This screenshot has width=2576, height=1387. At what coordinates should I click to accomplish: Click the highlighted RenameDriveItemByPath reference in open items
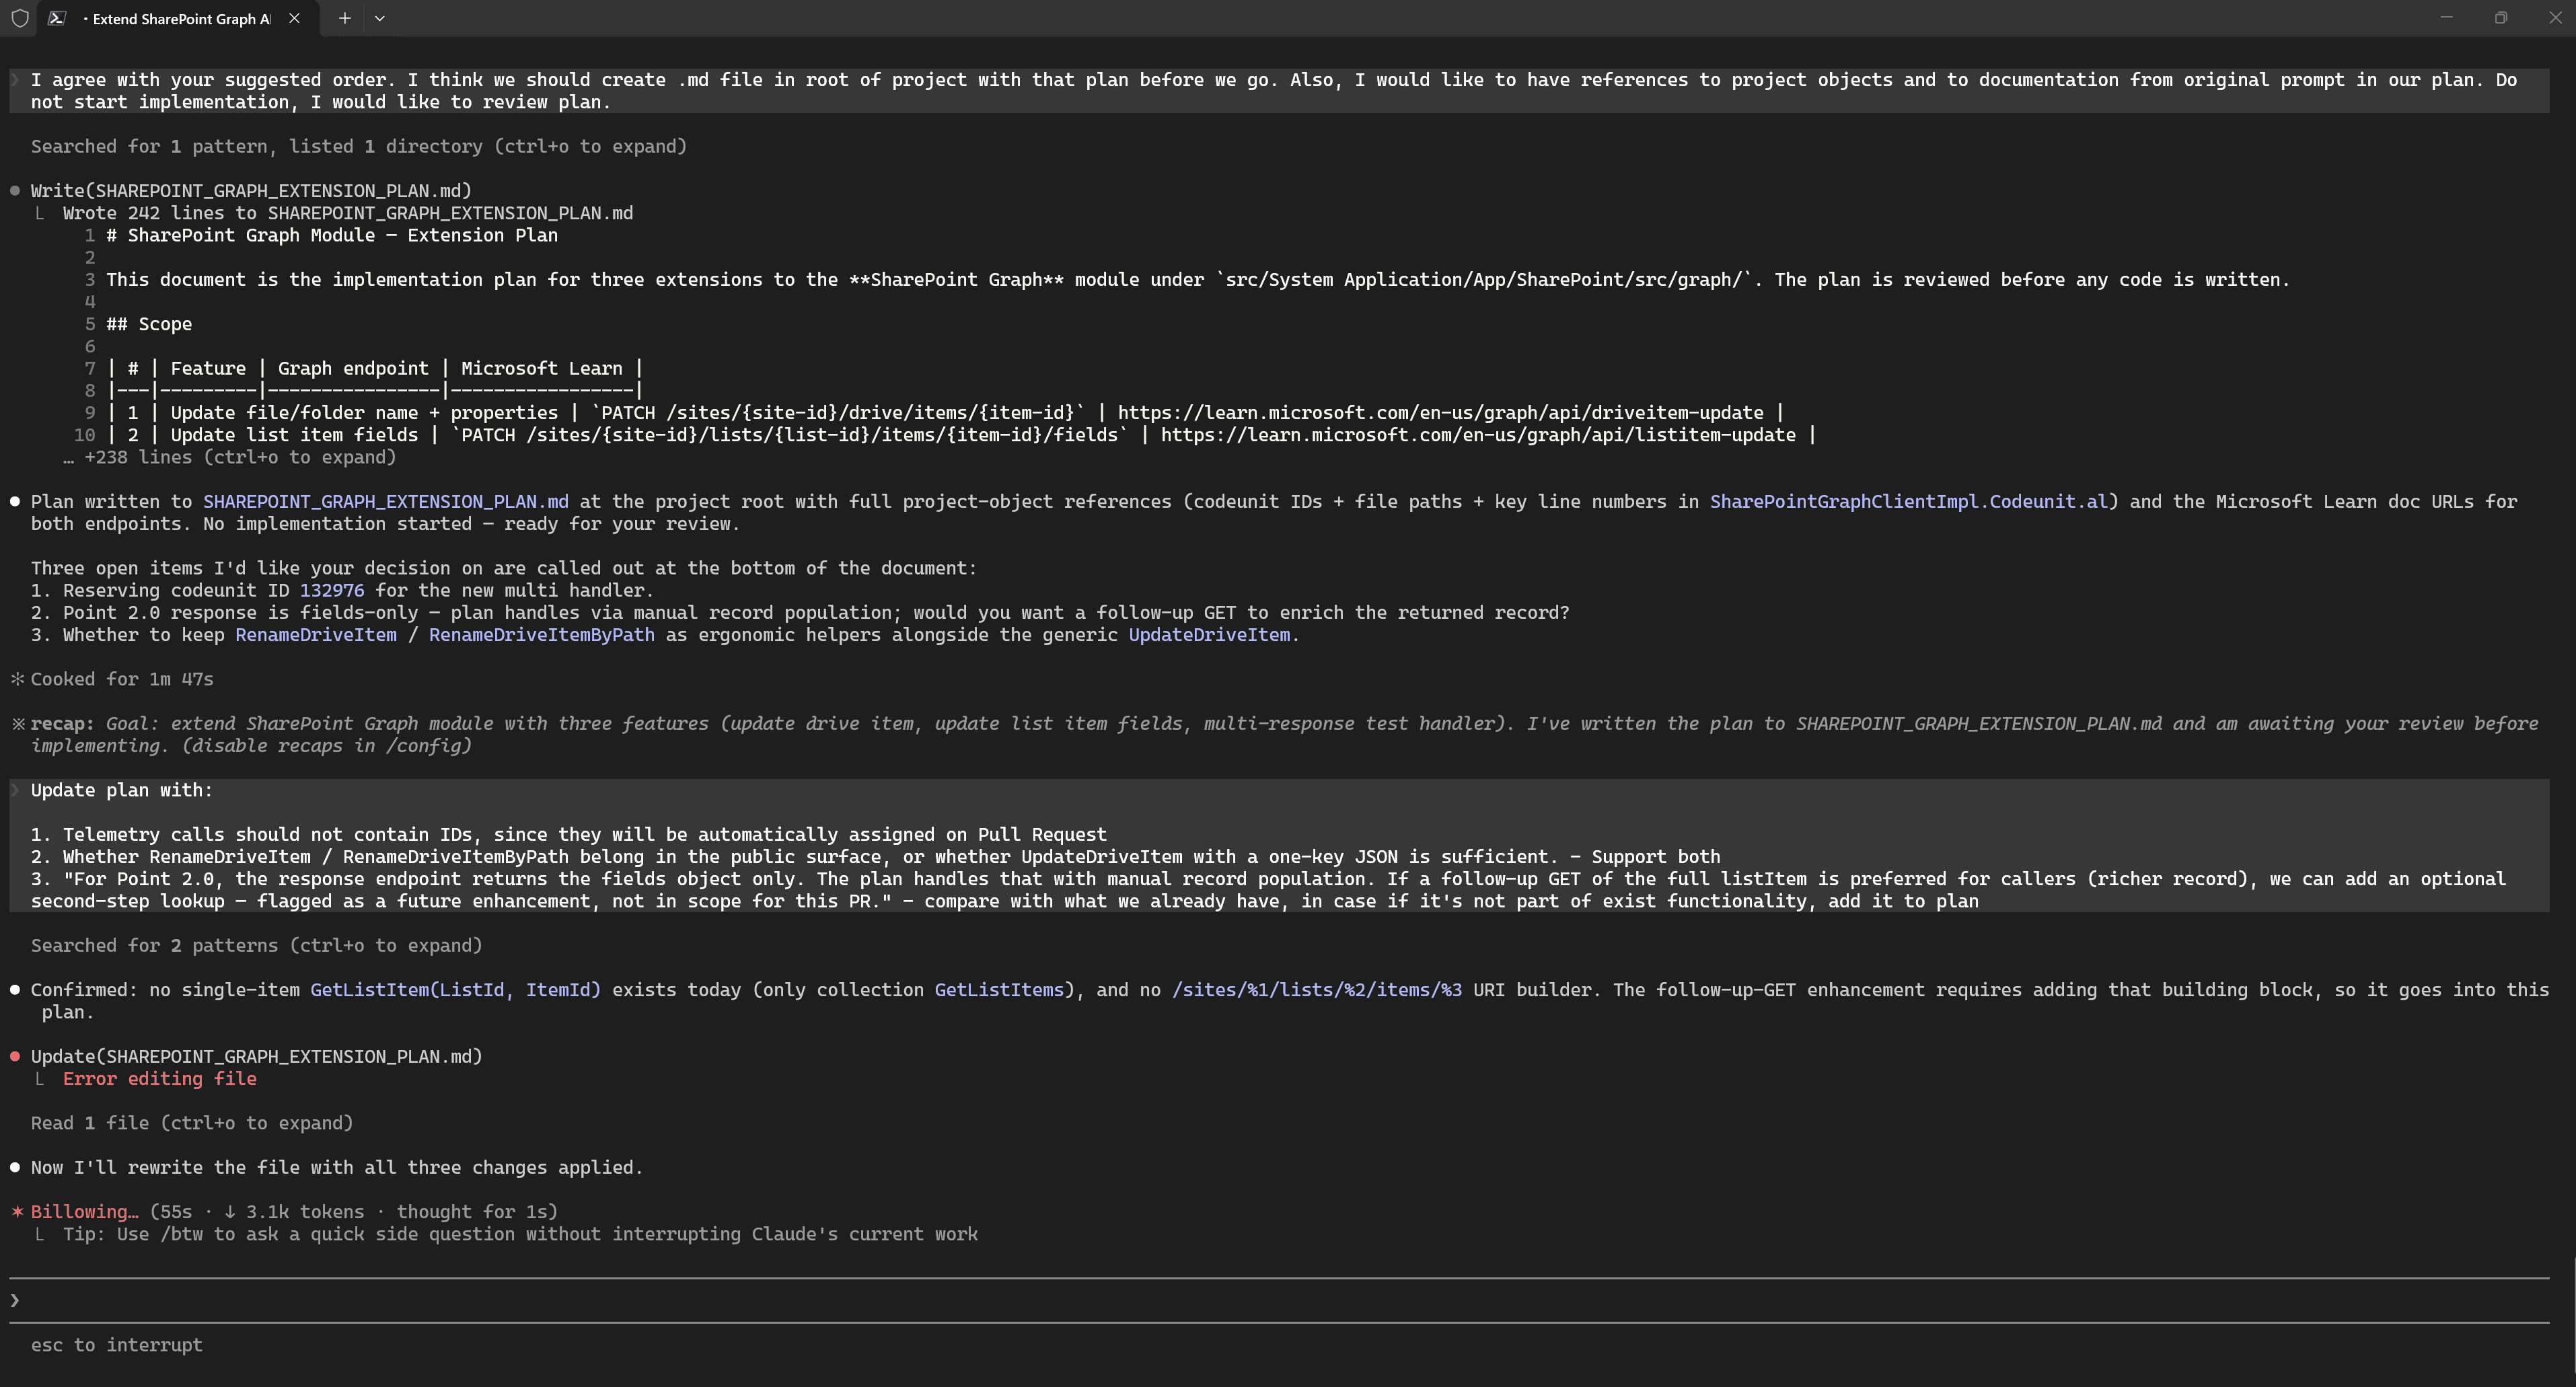tap(542, 635)
